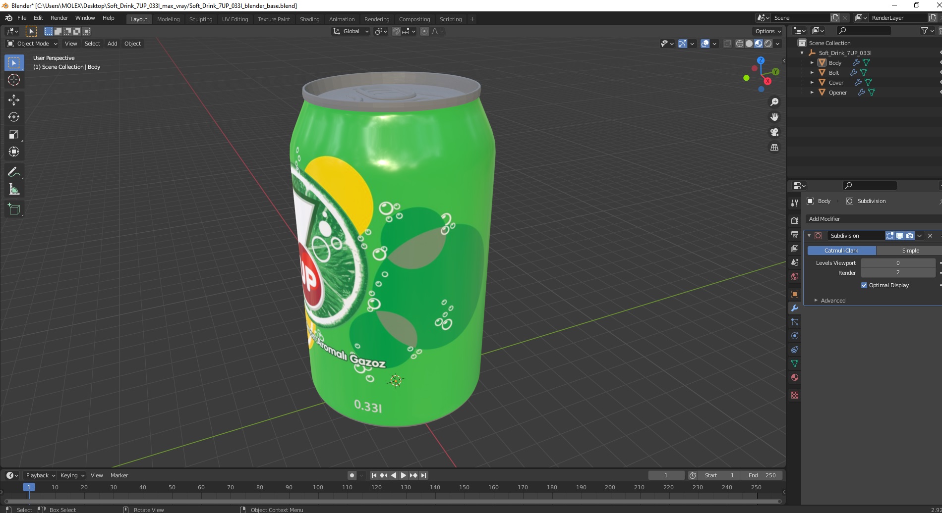The width and height of the screenshot is (942, 513).
Task: Toggle camera view icon
Action: (774, 132)
